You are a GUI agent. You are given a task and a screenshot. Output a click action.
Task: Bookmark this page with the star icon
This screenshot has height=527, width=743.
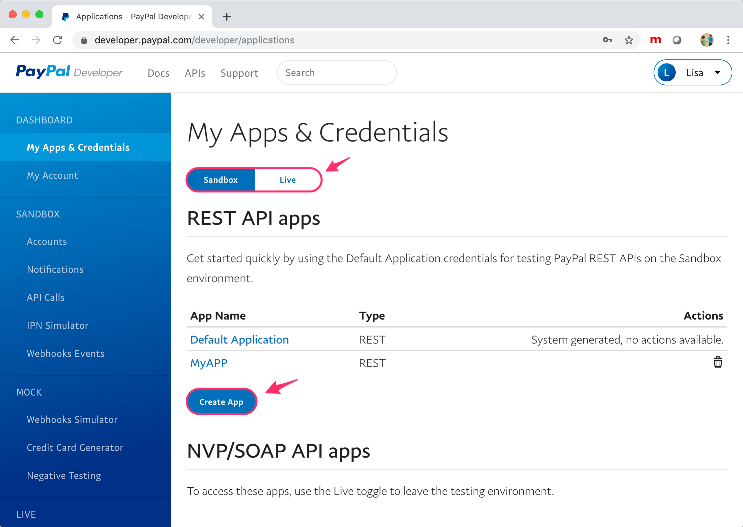coord(629,40)
